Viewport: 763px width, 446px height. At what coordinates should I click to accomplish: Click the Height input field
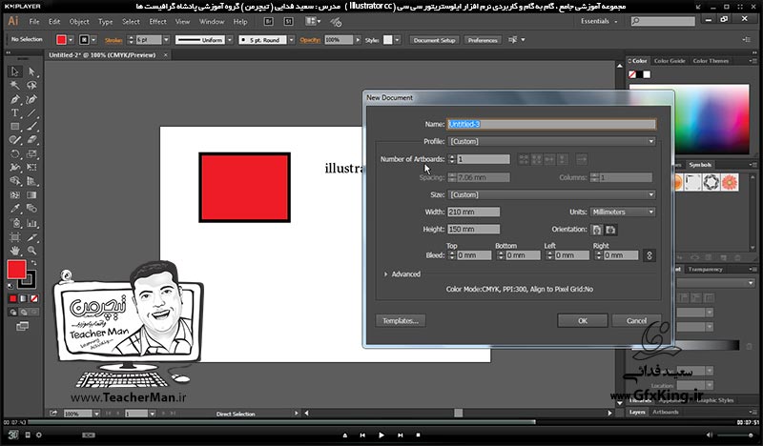point(473,229)
